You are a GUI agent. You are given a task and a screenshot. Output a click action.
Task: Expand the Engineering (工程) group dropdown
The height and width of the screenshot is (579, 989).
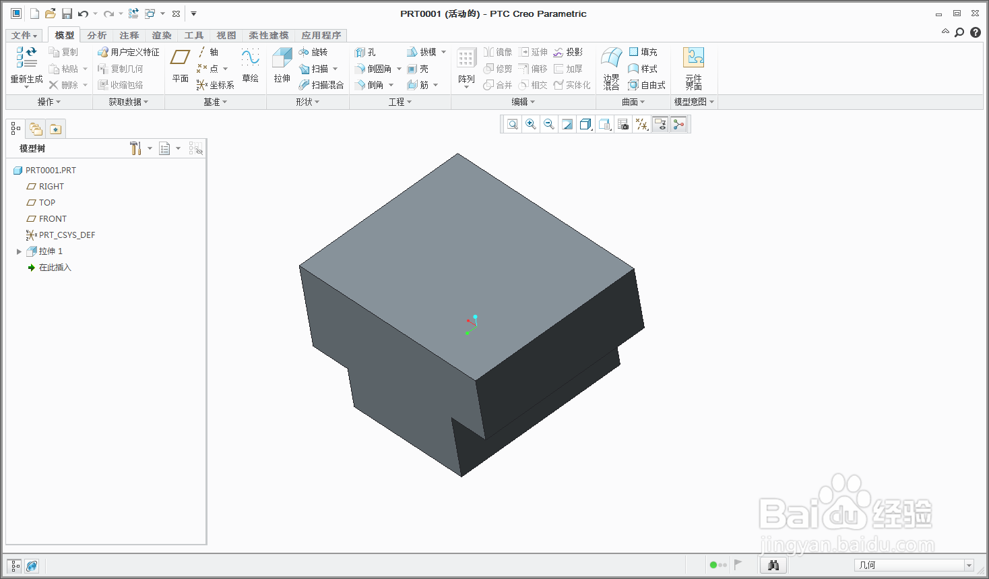click(x=400, y=102)
